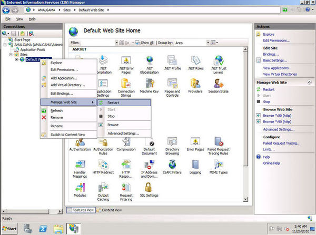Select Browse from the submenu
The height and width of the screenshot is (235, 316).
click(124, 125)
